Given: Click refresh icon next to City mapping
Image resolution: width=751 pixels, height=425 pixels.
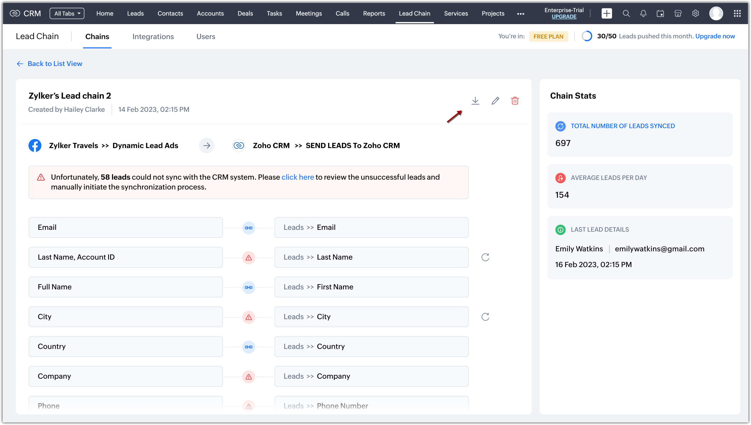Looking at the screenshot, I should click(x=485, y=317).
